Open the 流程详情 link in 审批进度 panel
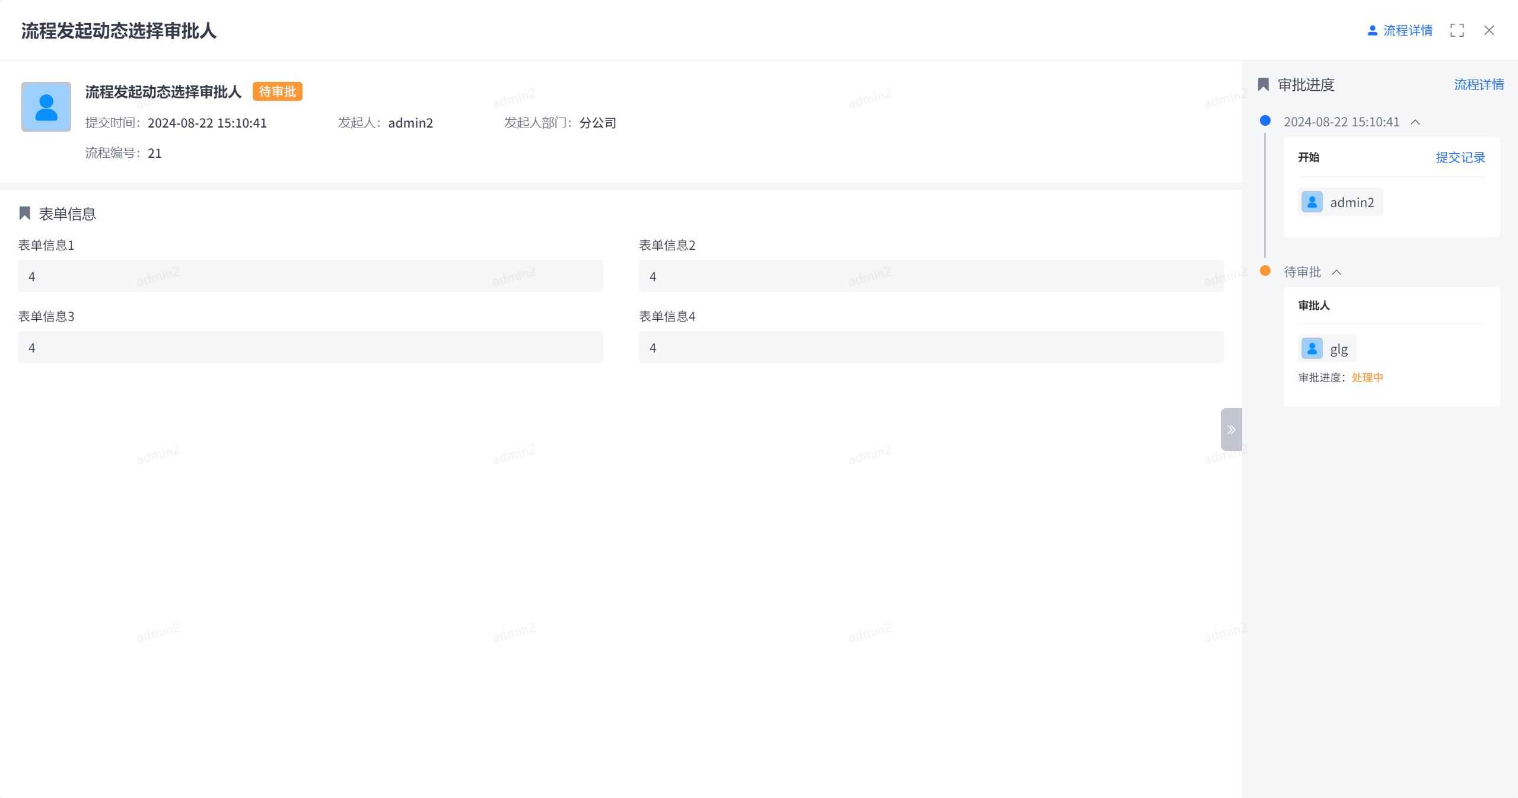This screenshot has height=798, width=1518. pyautogui.click(x=1479, y=85)
